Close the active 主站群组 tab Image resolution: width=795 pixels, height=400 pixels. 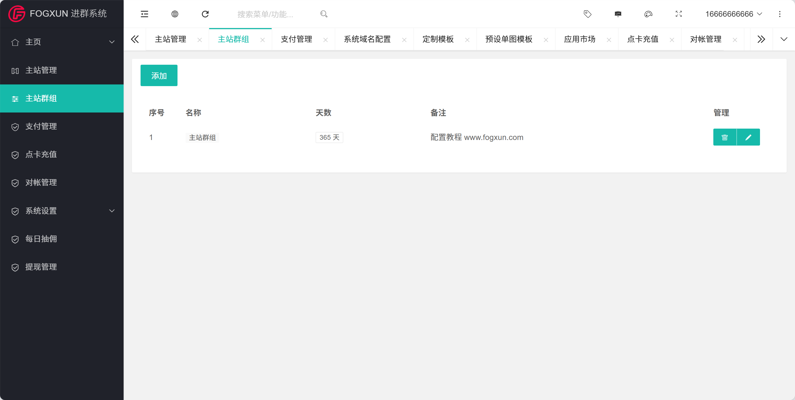coord(262,40)
